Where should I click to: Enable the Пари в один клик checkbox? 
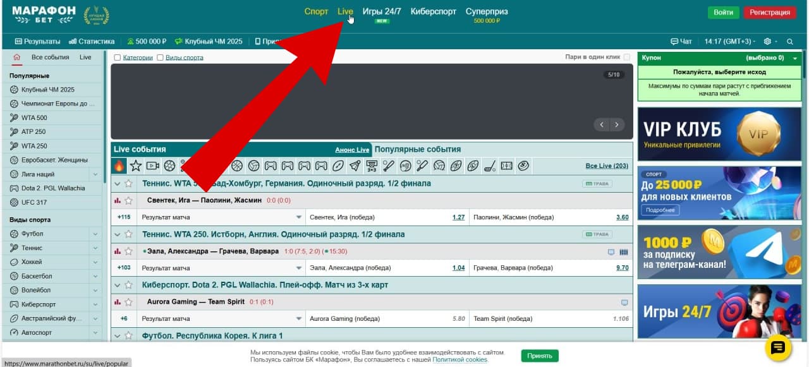(627, 57)
